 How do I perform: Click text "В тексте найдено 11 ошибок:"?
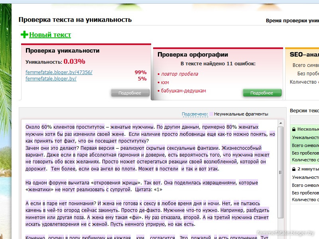218,64
